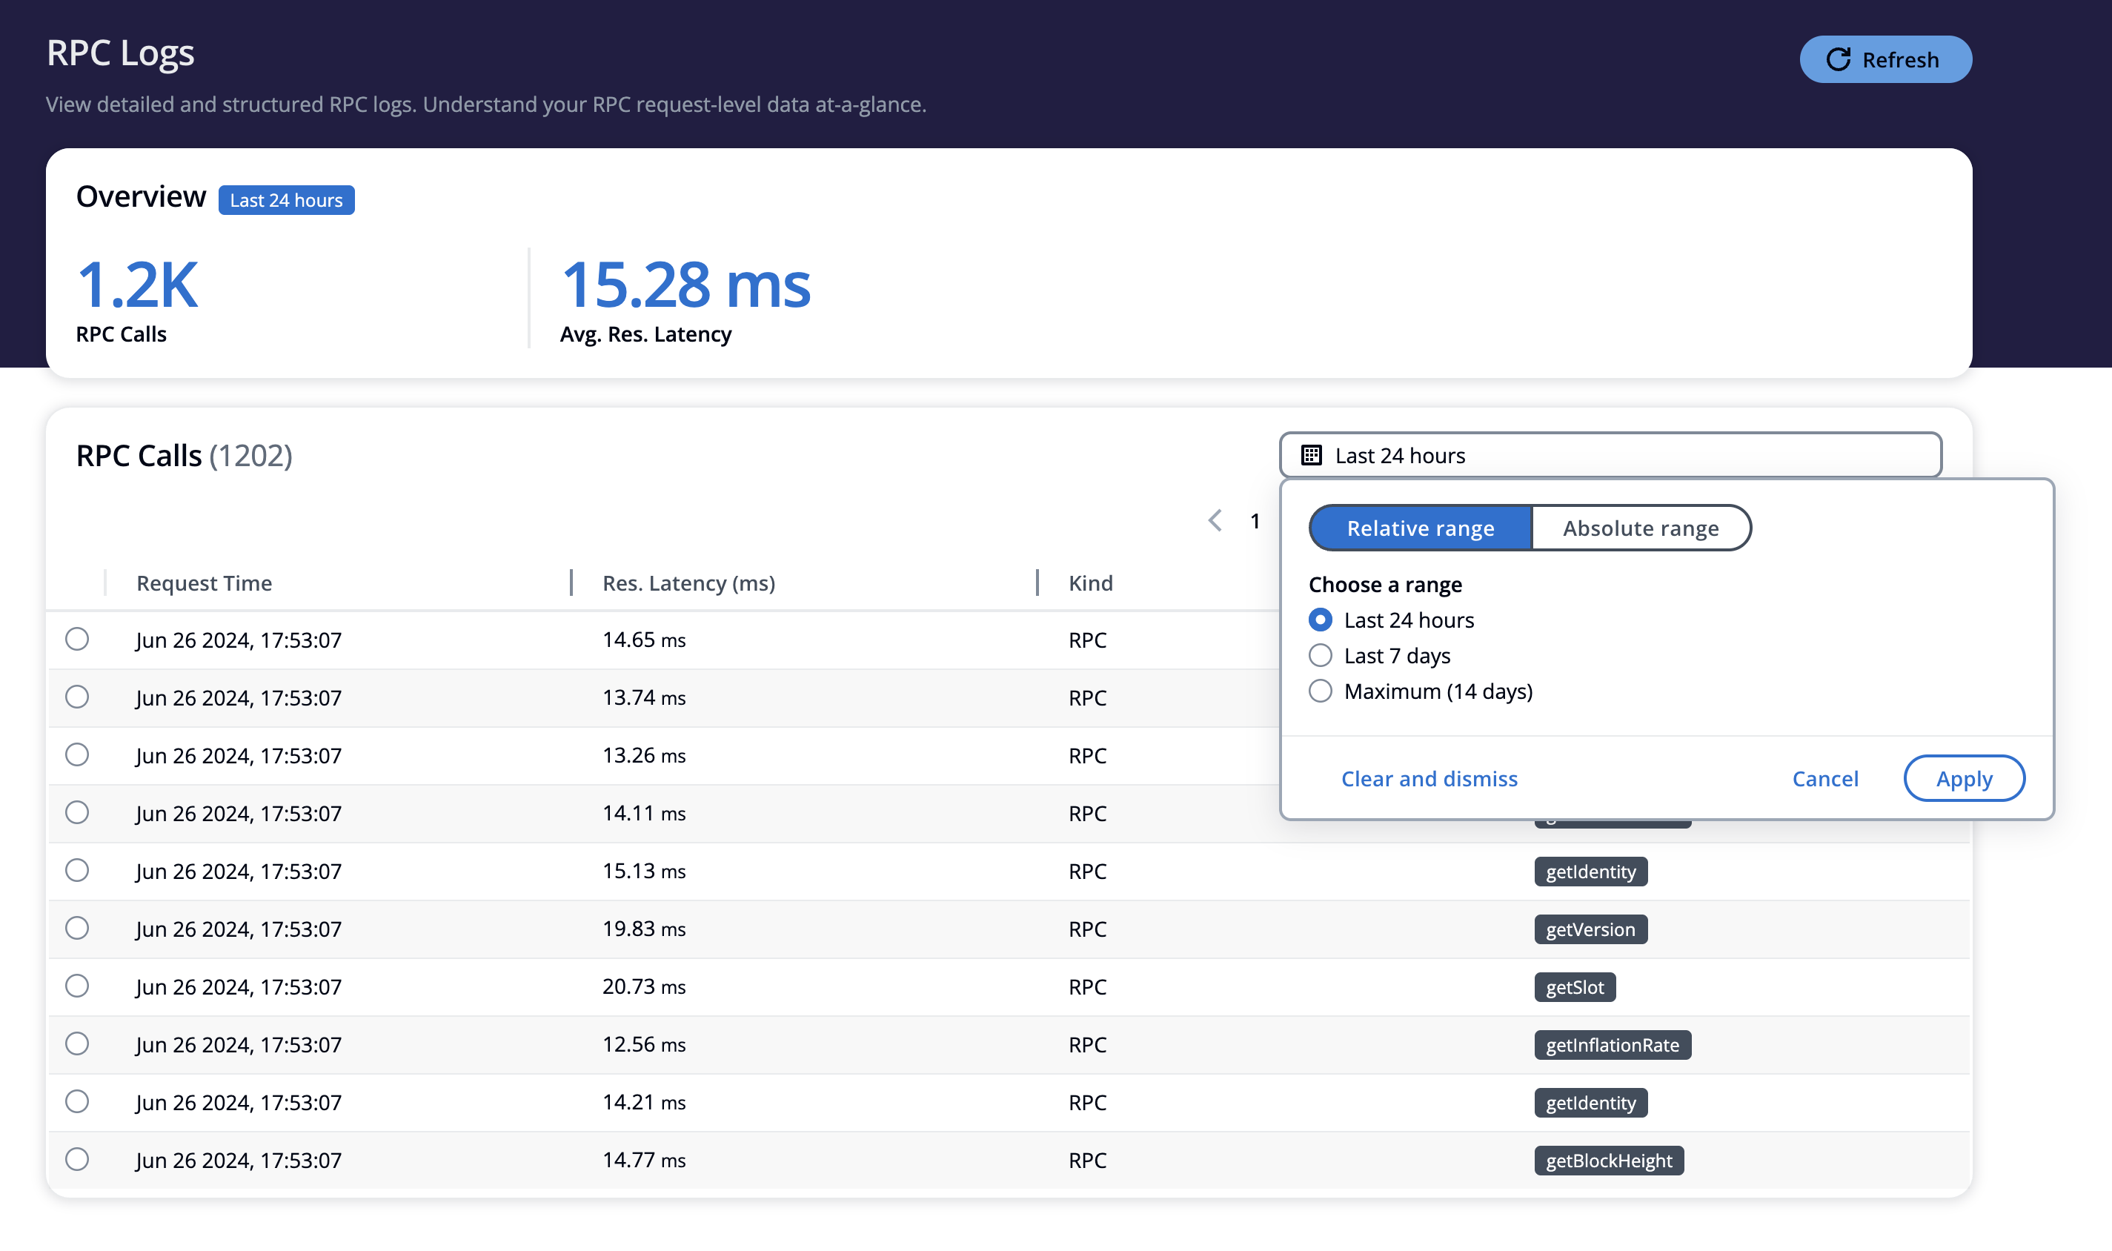Click RPC kind cell in 14.77 ms row
The image size is (2112, 1251).
tap(1087, 1160)
